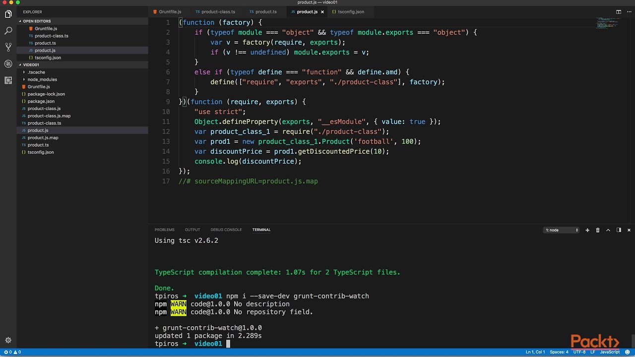This screenshot has width=635, height=357.
Task: Close the terminal panel
Action: [x=629, y=230]
